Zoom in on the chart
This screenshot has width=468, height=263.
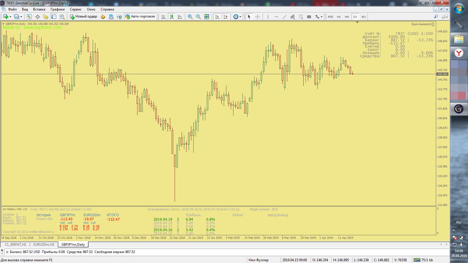190,17
